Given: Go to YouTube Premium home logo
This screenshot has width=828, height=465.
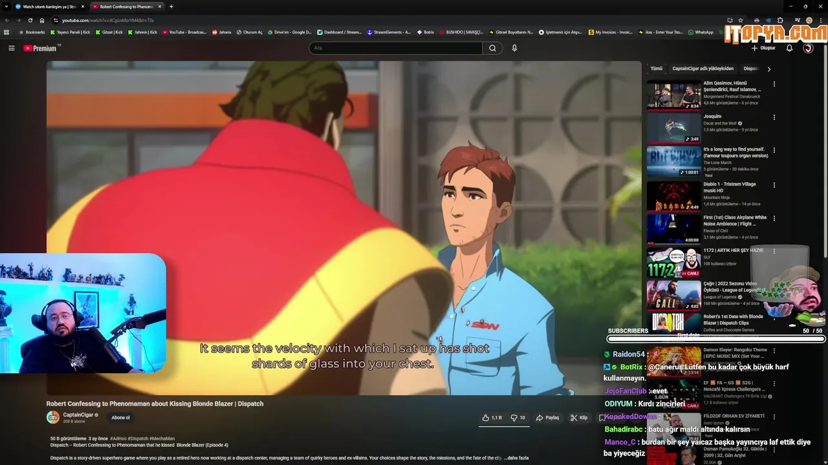Looking at the screenshot, I should 41,48.
